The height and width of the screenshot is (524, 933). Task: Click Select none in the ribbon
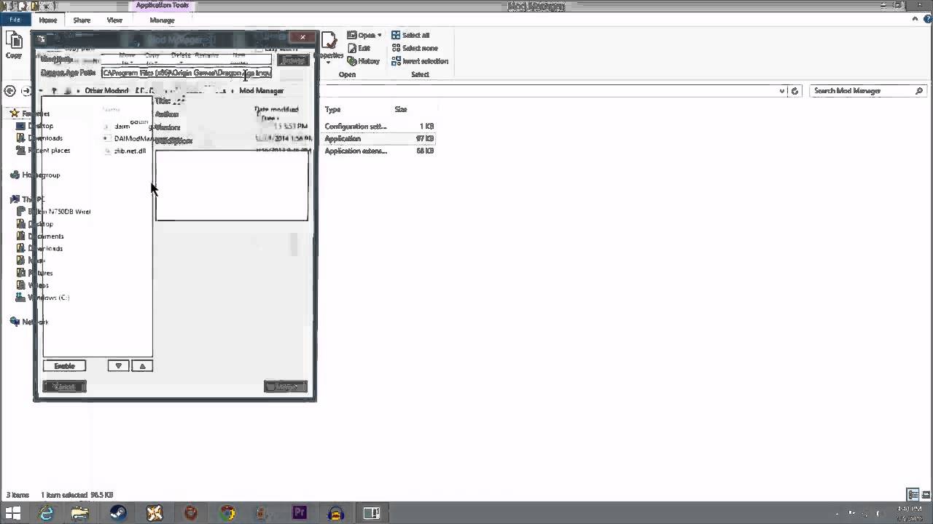[414, 48]
